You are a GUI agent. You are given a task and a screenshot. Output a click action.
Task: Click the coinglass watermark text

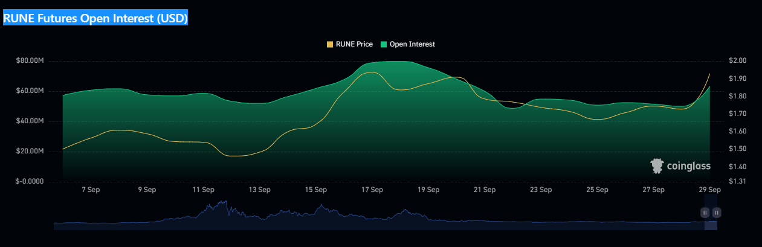coord(688,166)
